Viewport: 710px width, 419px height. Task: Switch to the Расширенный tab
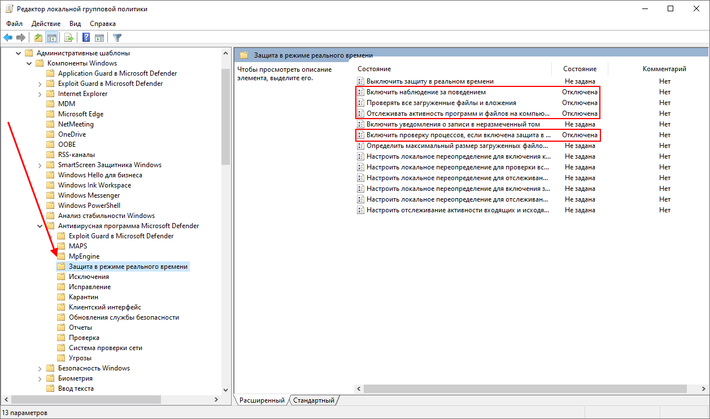pos(262,400)
